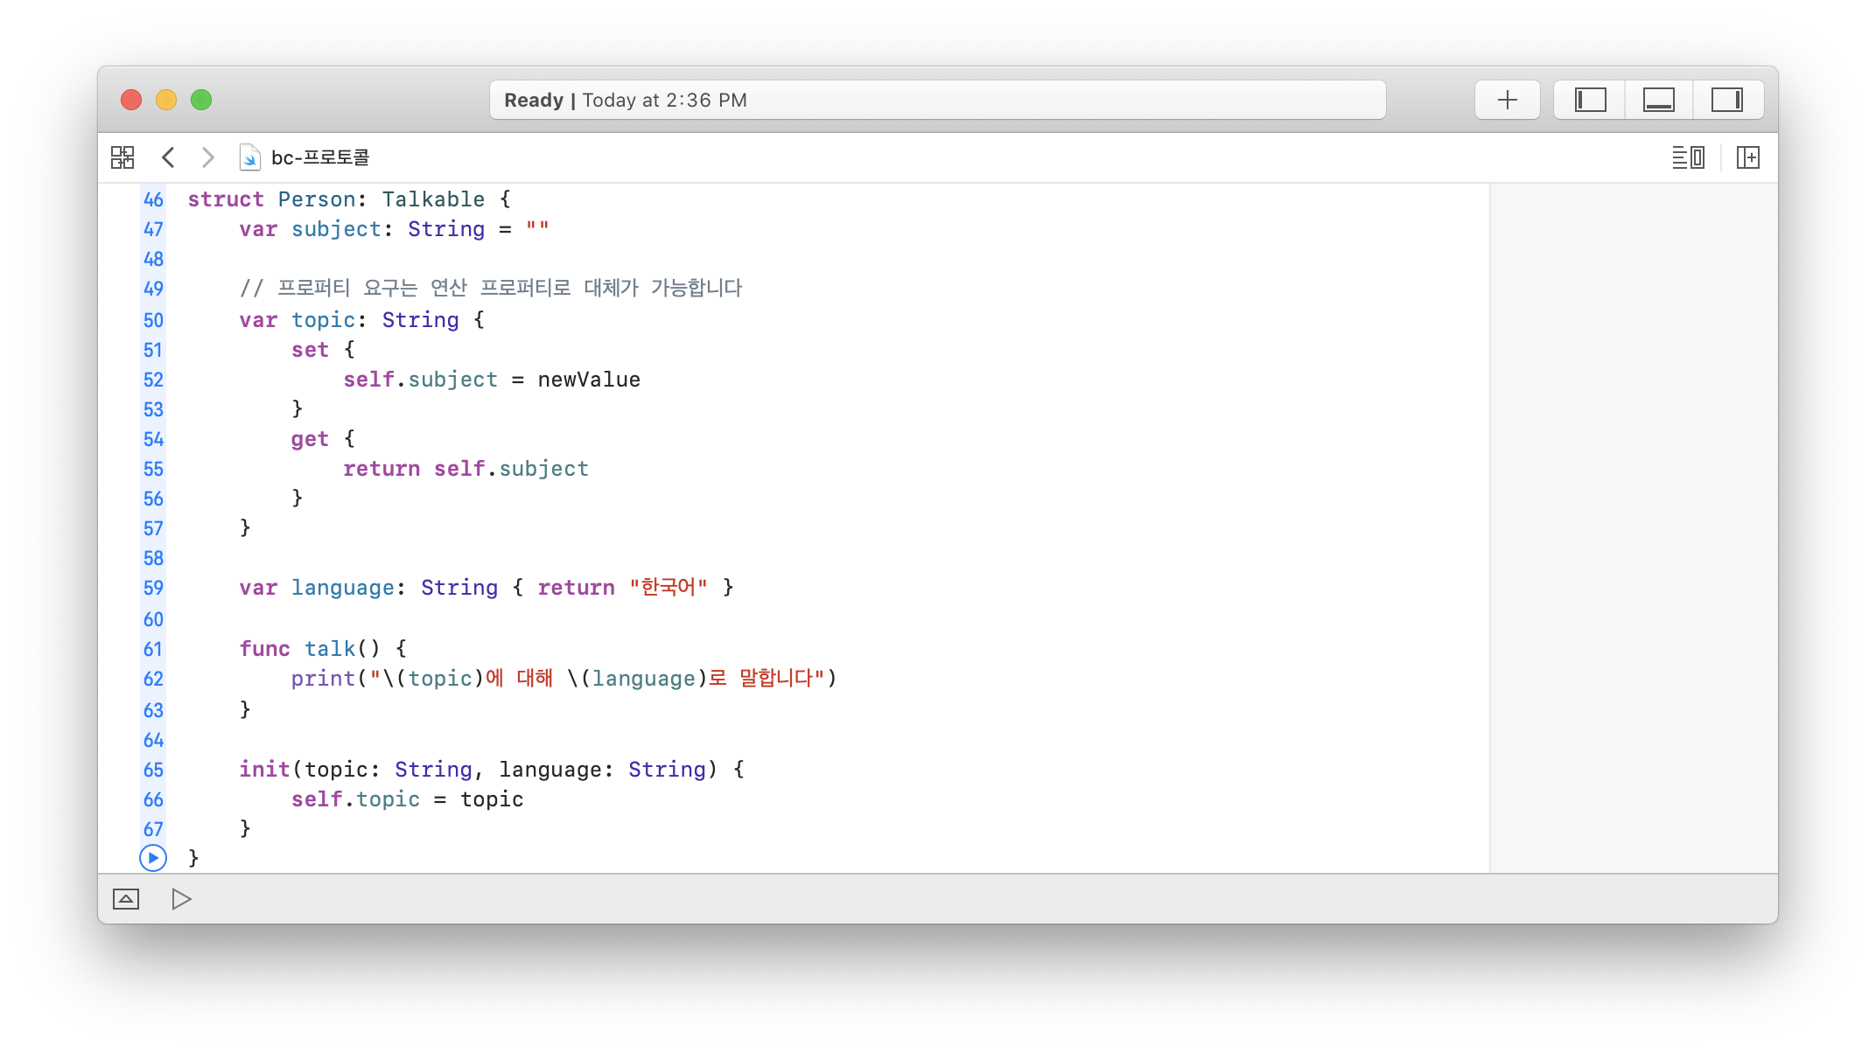Image resolution: width=1876 pixels, height=1053 pixels.
Task: Click the talk function name
Action: pos(330,649)
